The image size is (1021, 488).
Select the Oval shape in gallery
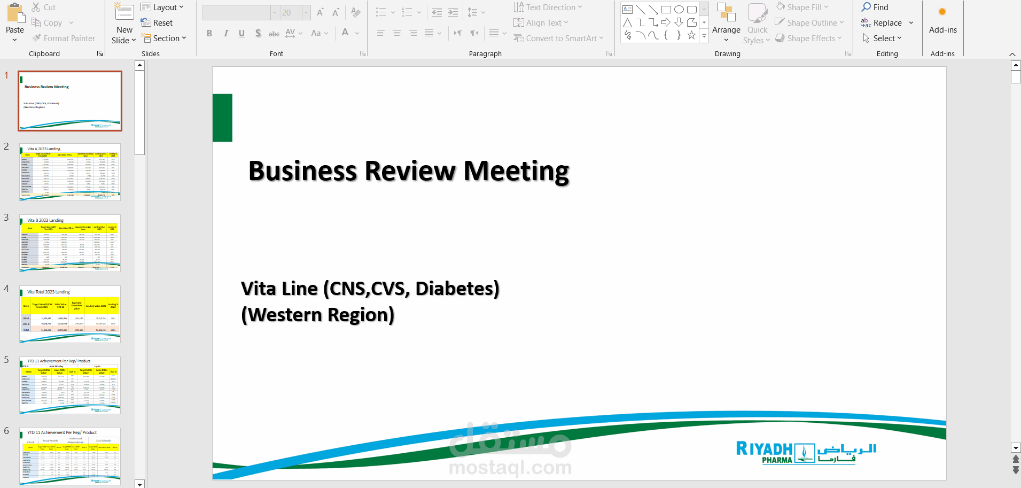coord(679,10)
